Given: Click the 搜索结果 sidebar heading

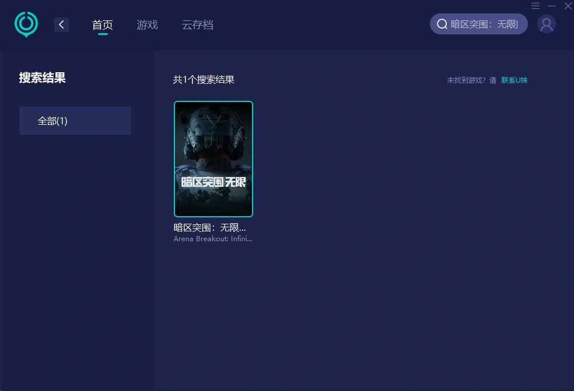Looking at the screenshot, I should point(42,78).
